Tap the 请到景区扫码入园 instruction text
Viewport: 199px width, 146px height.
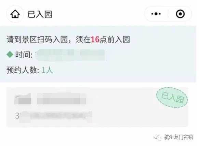click(37, 39)
